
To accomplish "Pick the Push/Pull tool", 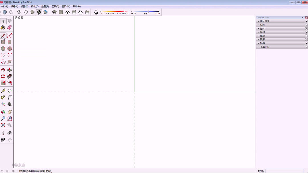I will pyautogui.click(x=9, y=70).
